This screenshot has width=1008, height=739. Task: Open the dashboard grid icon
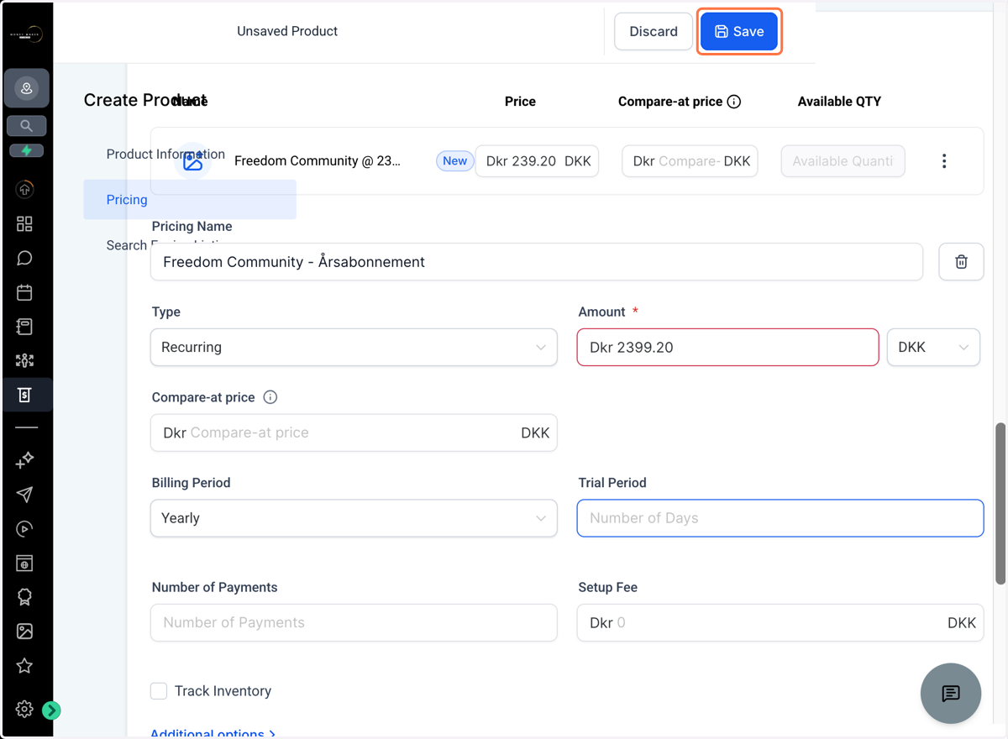point(24,223)
